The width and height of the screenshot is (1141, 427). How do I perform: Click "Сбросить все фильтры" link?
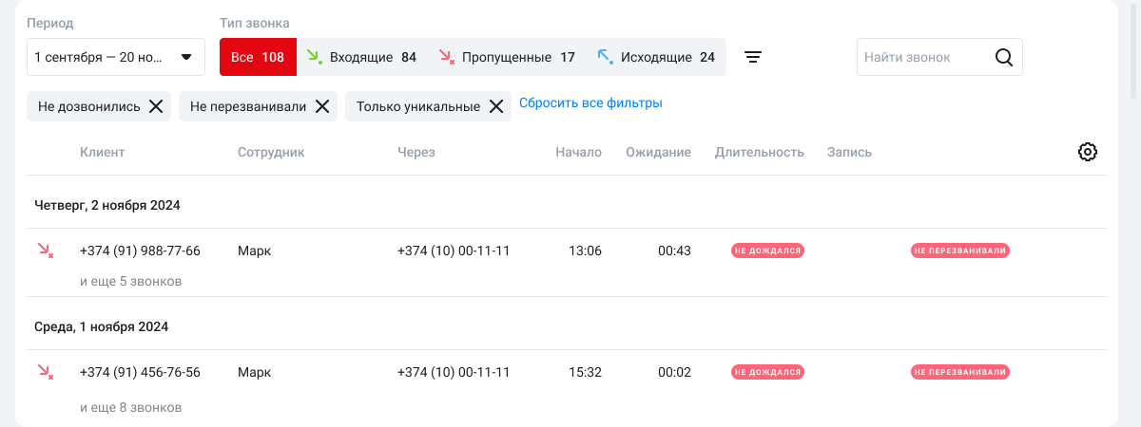[x=590, y=102]
